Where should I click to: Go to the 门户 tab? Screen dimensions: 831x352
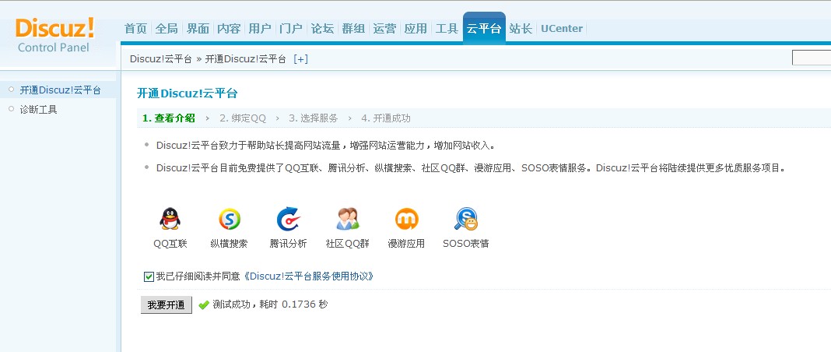tap(291, 29)
